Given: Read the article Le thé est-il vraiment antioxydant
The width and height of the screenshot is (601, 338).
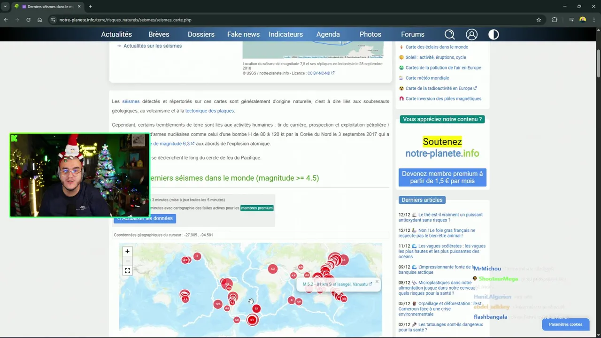Looking at the screenshot, I should [x=440, y=217].
